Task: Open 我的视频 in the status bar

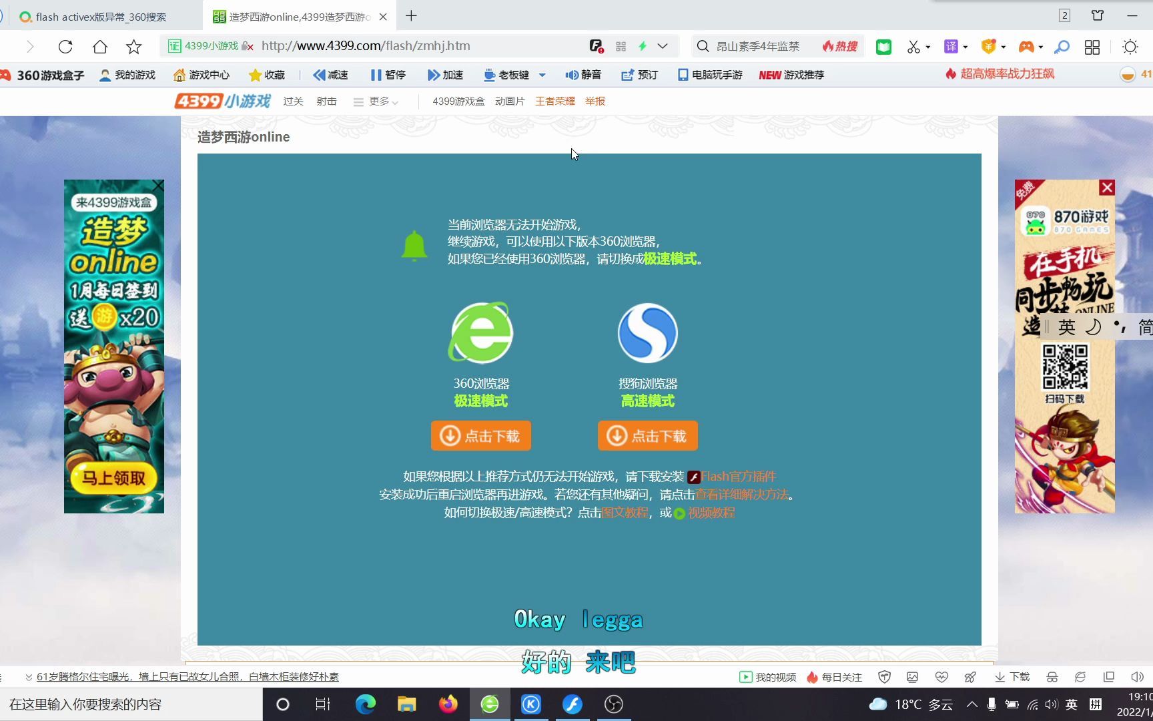Action: 768,677
